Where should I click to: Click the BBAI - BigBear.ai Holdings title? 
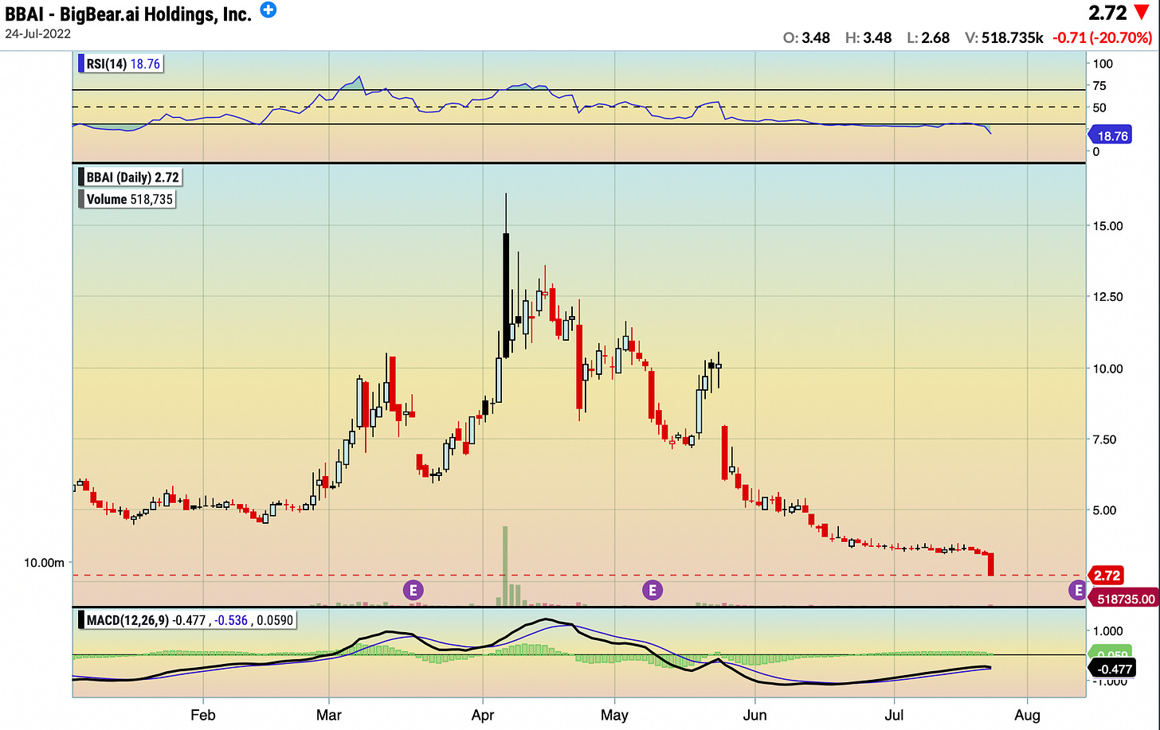(x=128, y=14)
